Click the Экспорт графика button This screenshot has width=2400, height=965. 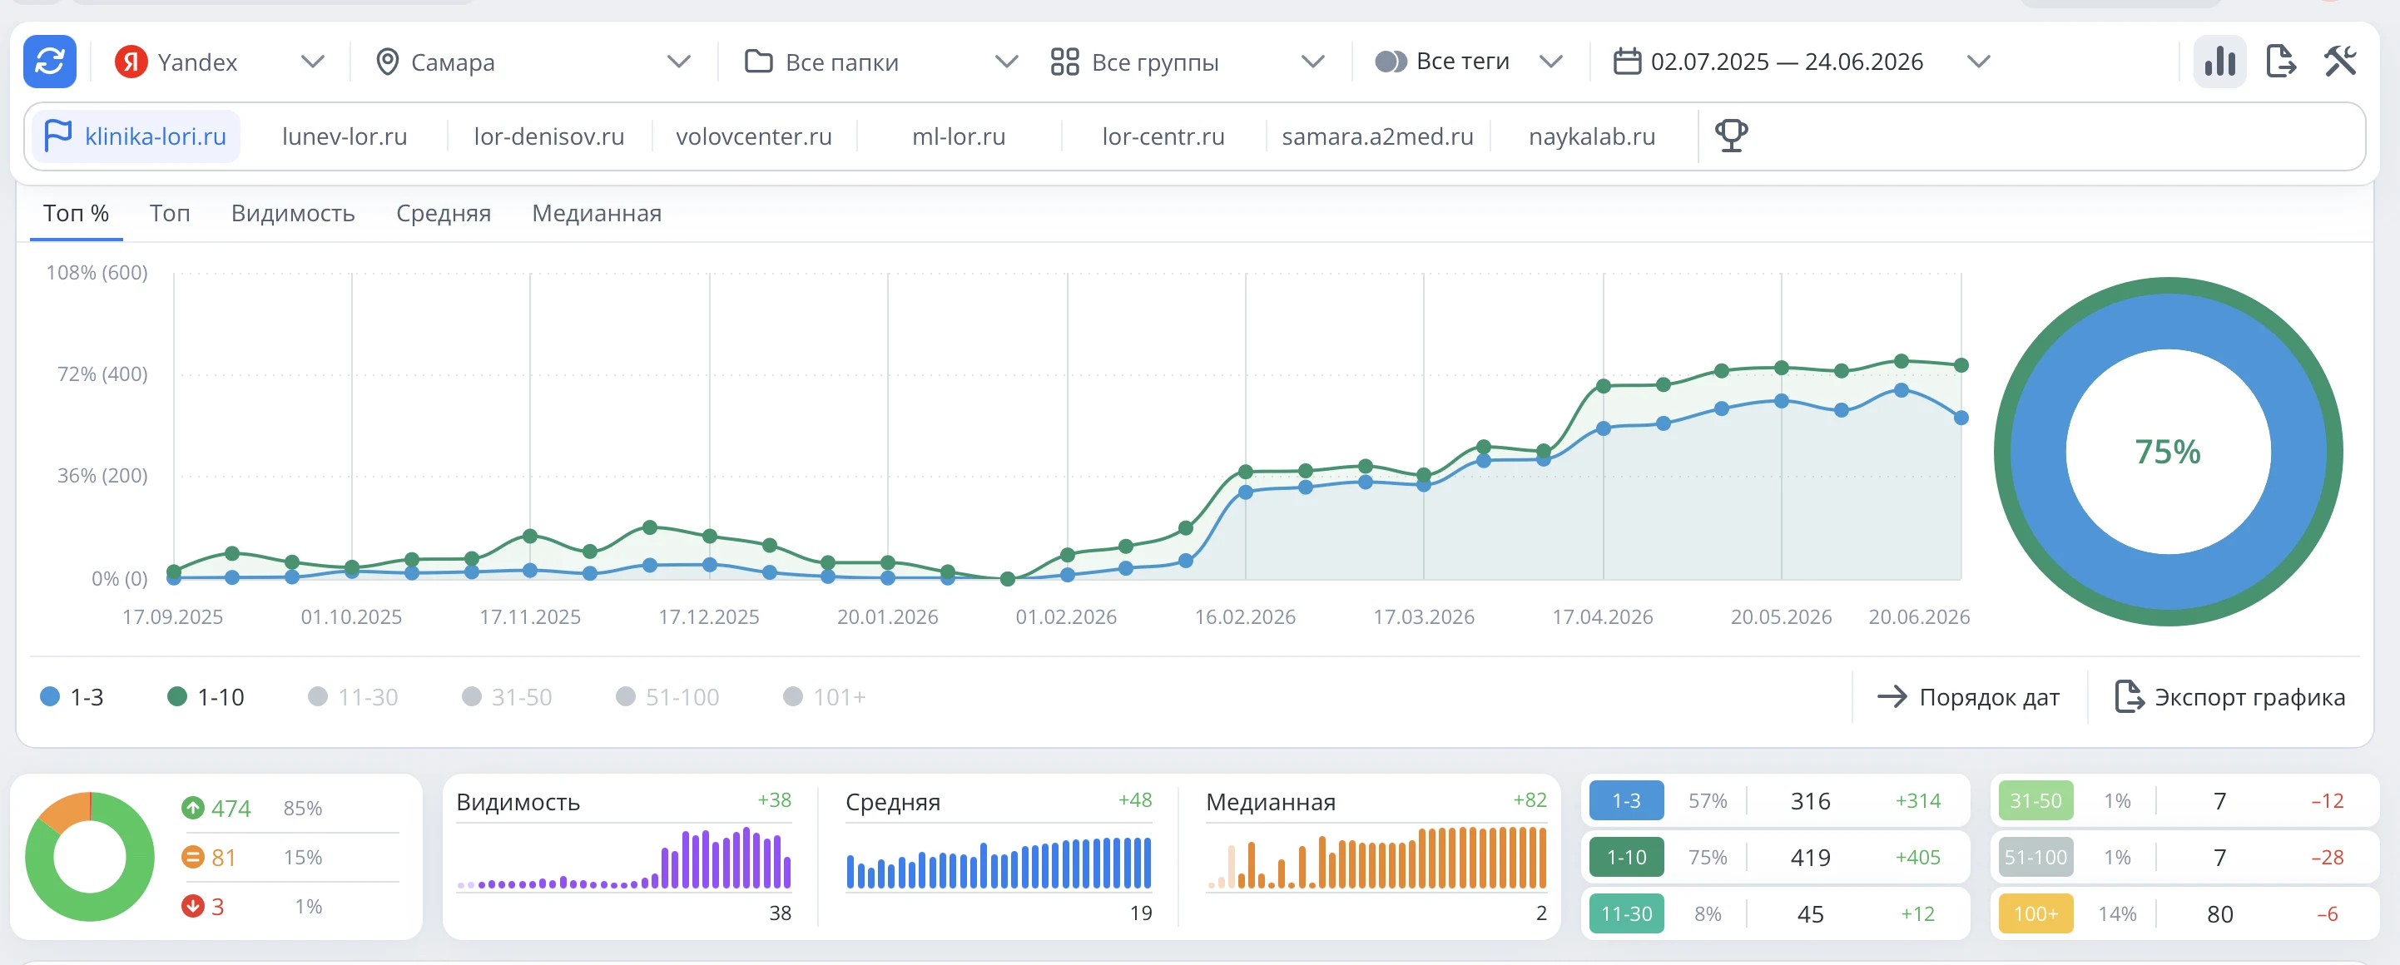[2229, 697]
